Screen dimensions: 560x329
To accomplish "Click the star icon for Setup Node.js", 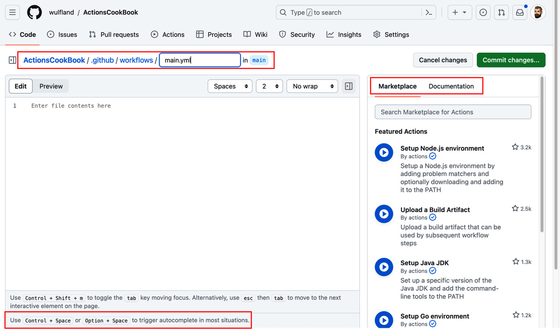I will [515, 147].
